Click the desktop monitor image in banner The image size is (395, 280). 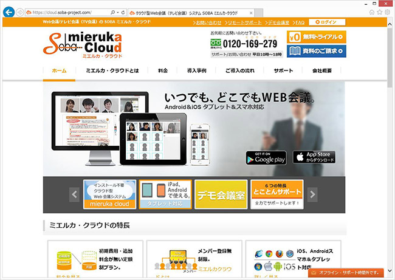100,128
